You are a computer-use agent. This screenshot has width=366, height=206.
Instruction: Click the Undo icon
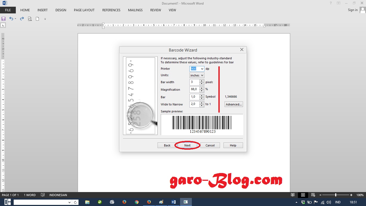coord(11,19)
